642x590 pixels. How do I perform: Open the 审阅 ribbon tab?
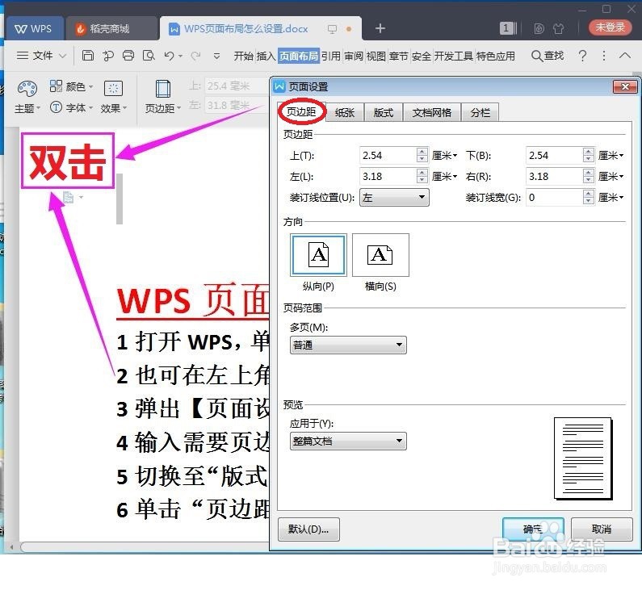pos(354,56)
